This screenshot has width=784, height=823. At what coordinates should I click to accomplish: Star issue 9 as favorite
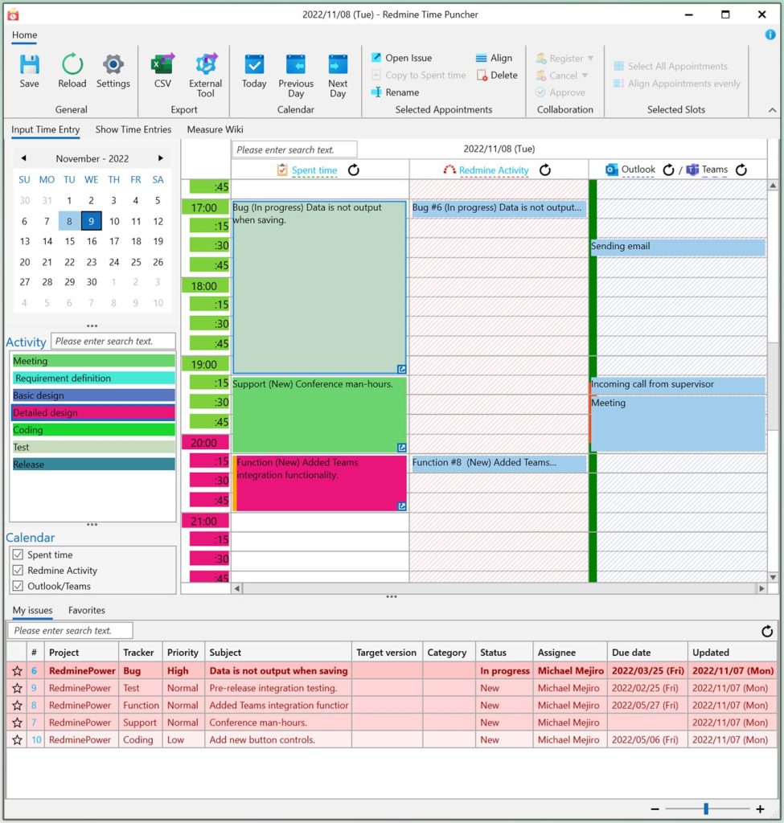pos(18,688)
